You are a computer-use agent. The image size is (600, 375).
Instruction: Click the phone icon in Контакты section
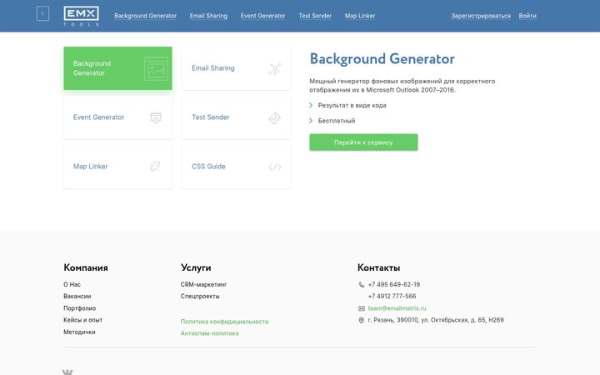click(x=361, y=285)
